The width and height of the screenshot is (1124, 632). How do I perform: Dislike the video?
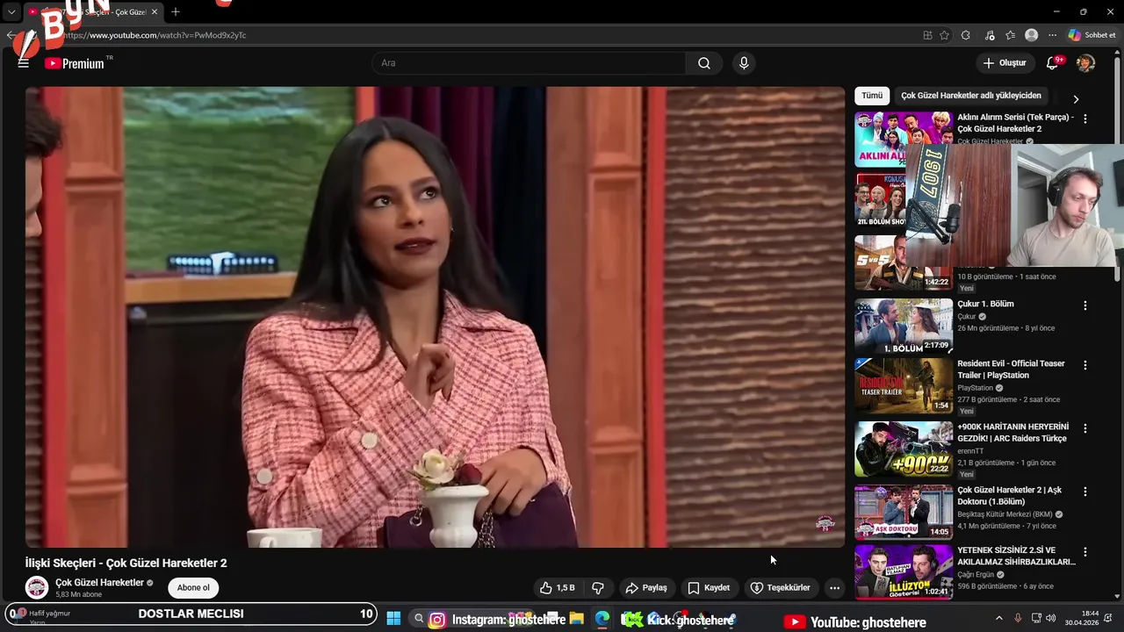(x=598, y=588)
